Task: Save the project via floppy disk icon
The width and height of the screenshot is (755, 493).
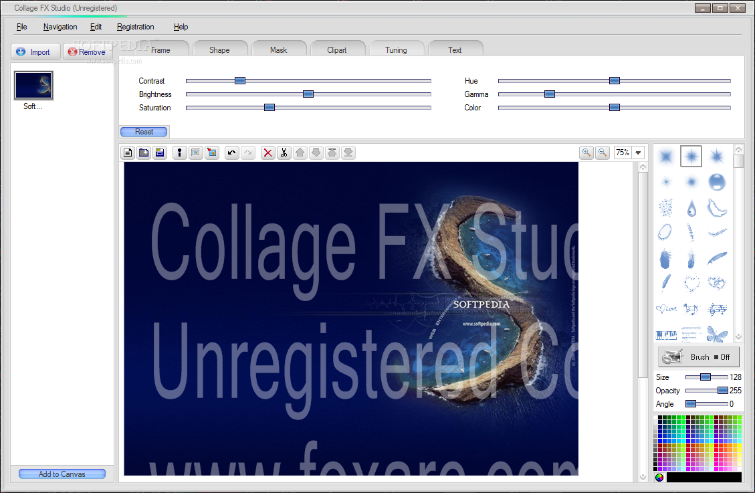Action: click(x=160, y=153)
